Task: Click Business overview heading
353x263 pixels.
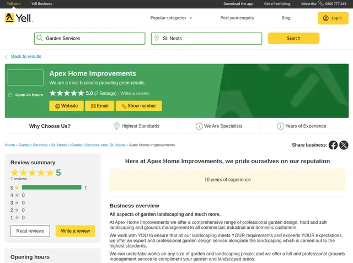Action: [x=134, y=206]
